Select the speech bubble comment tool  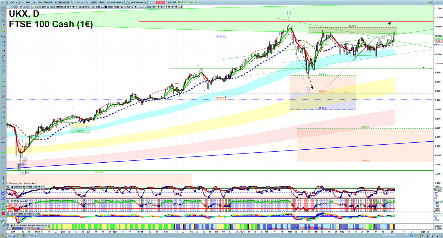3,66
